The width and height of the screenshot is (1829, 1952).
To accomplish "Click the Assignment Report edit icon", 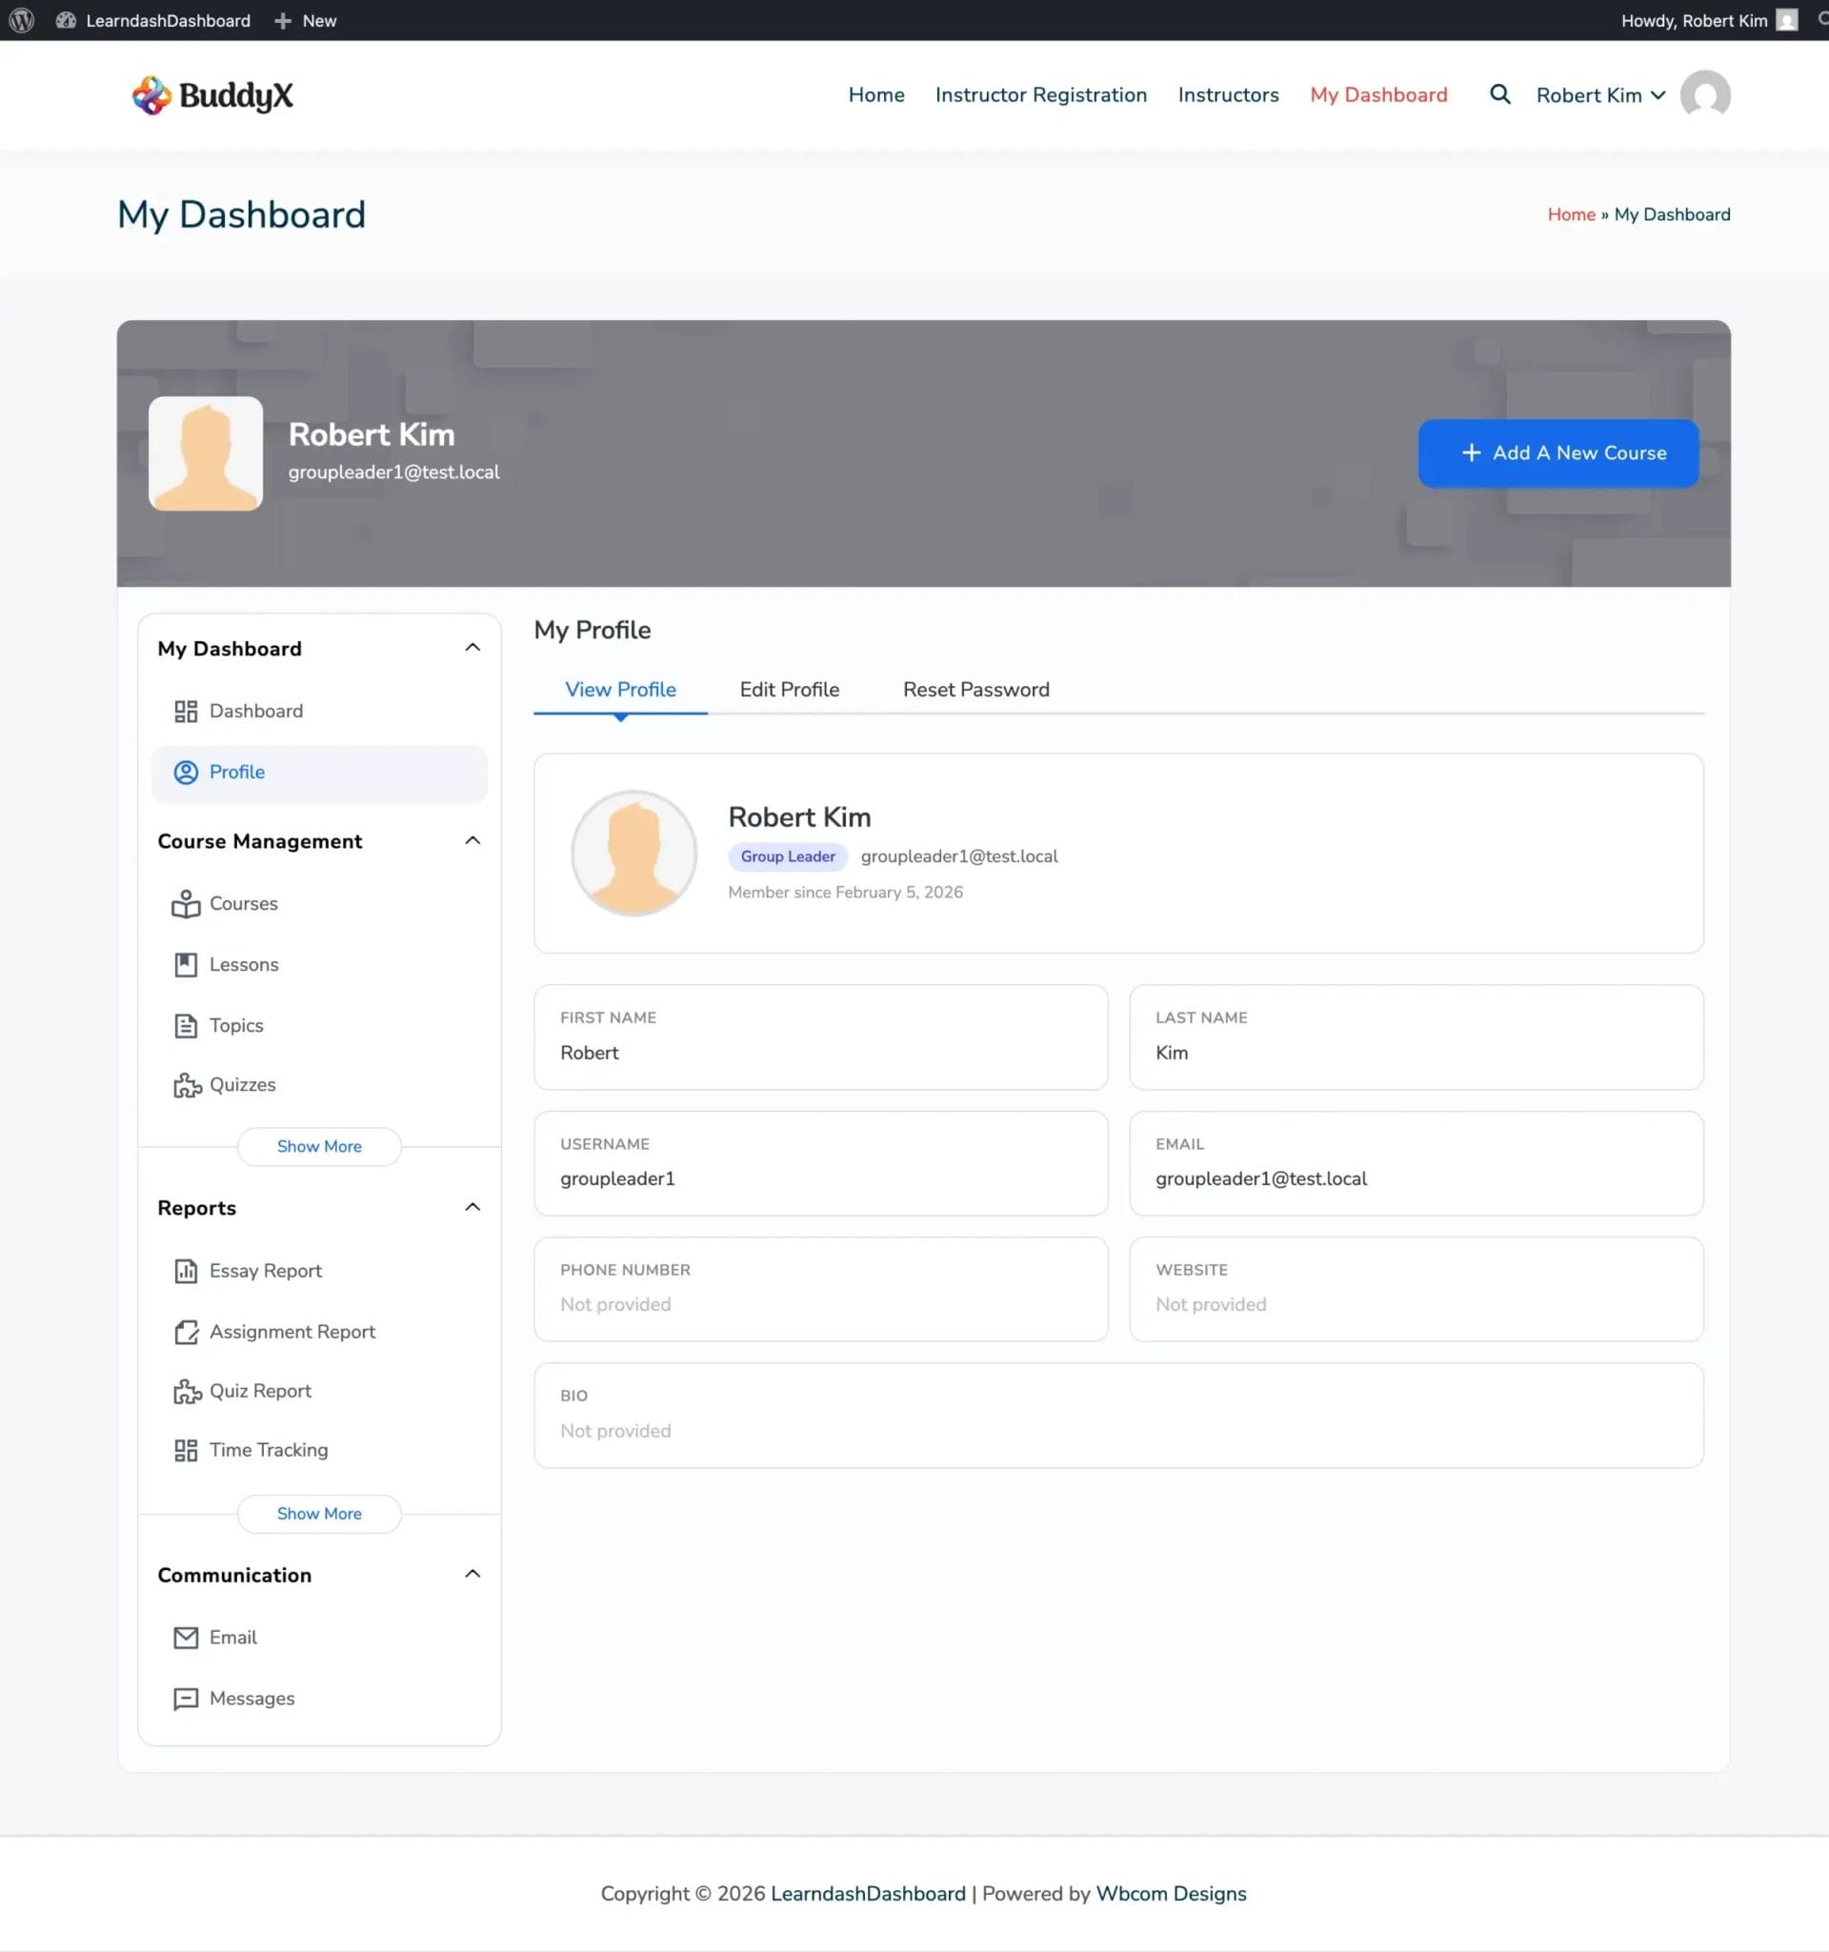I will point(186,1332).
